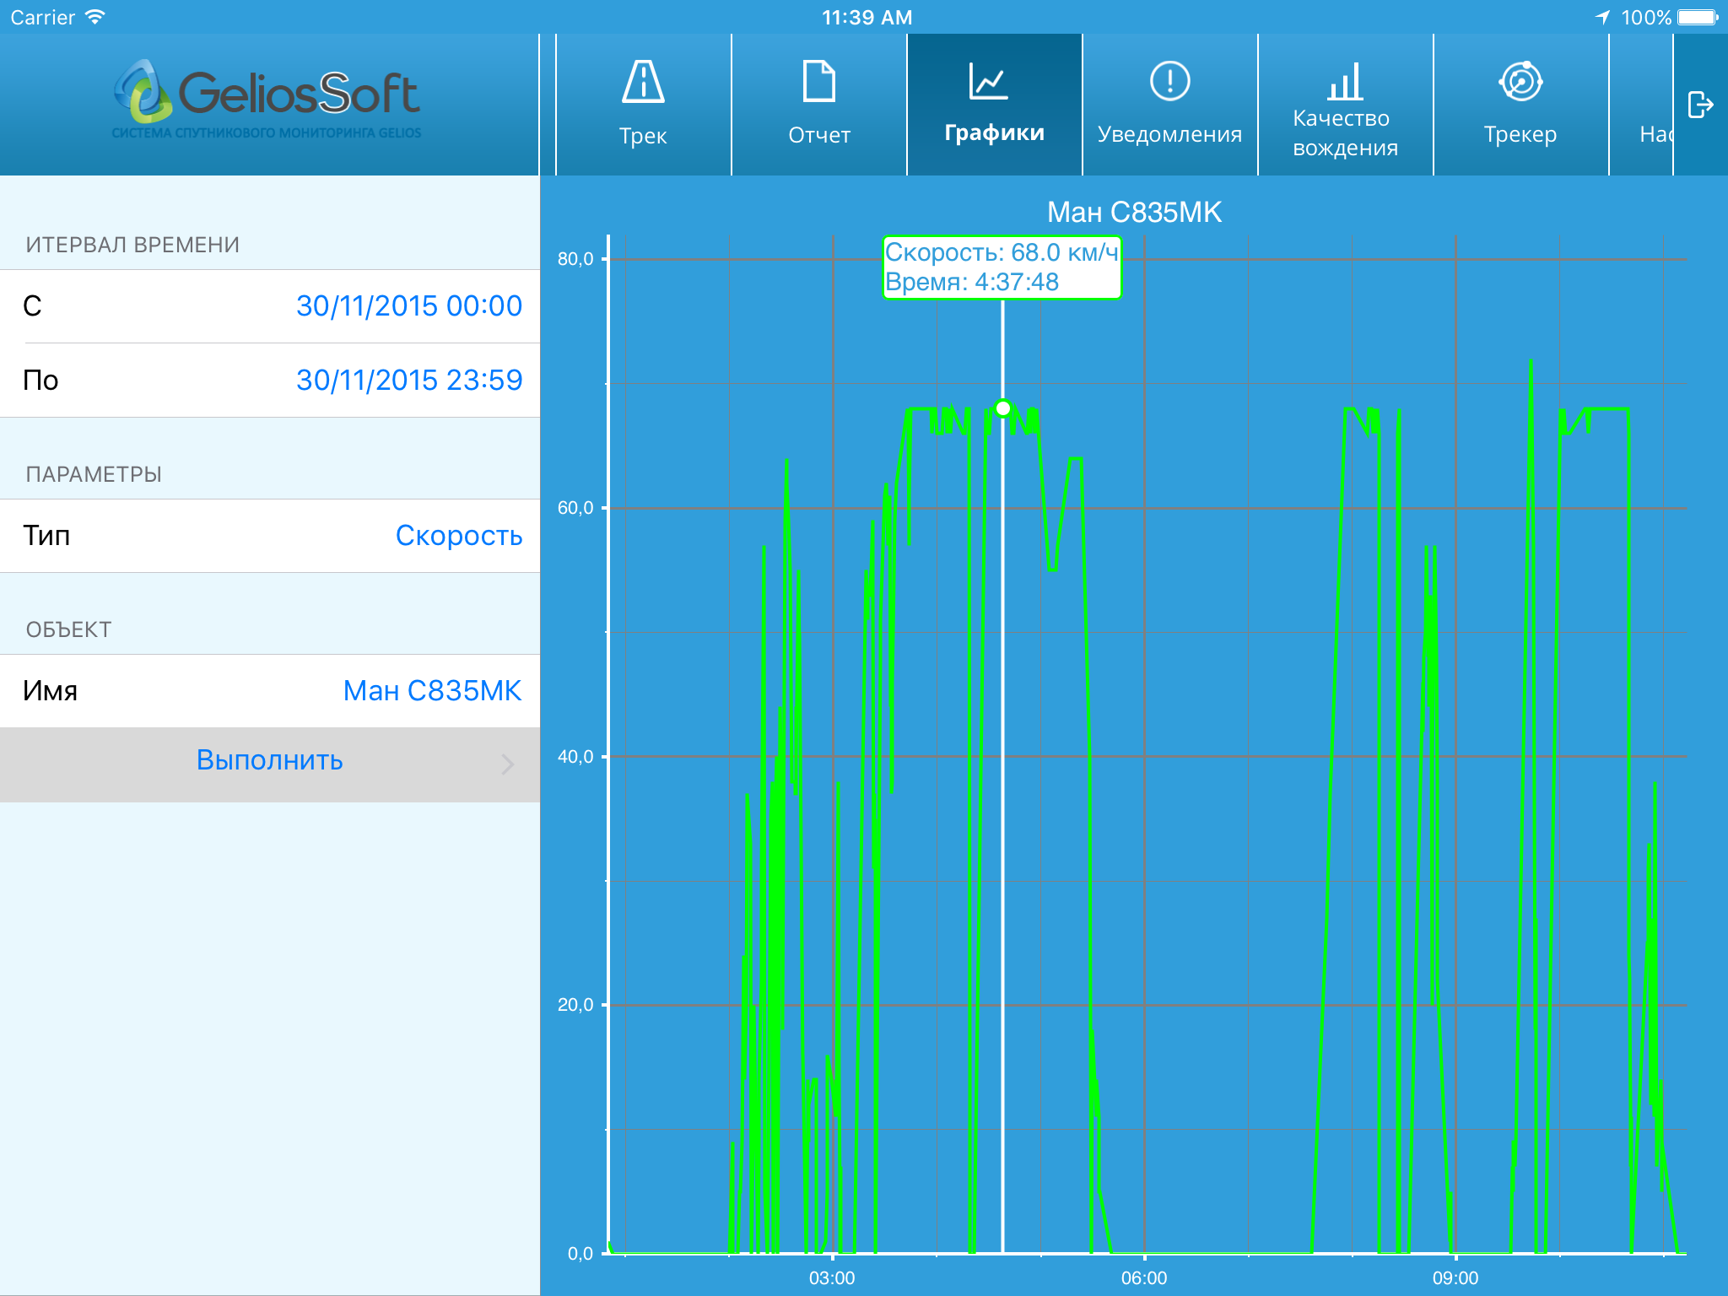Open start date 30/11/2015 00:00 picker
The height and width of the screenshot is (1296, 1728).
coord(408,305)
